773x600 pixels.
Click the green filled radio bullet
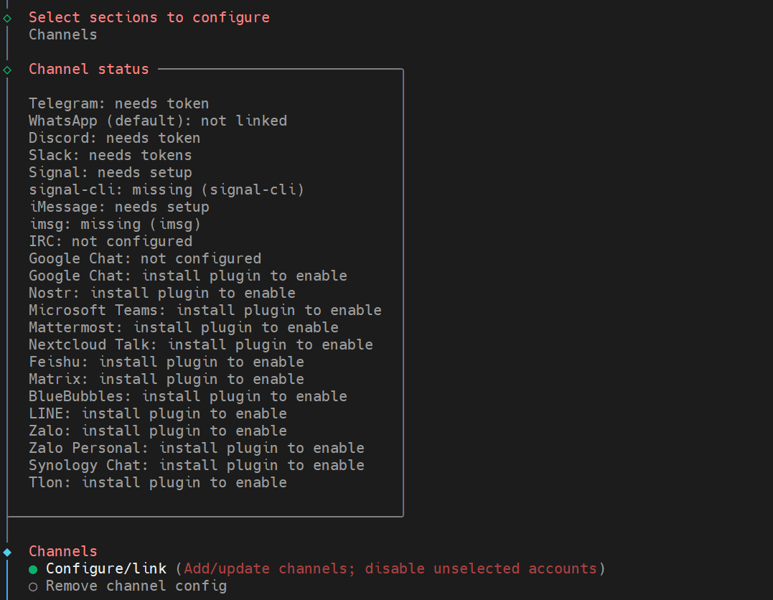tap(33, 569)
